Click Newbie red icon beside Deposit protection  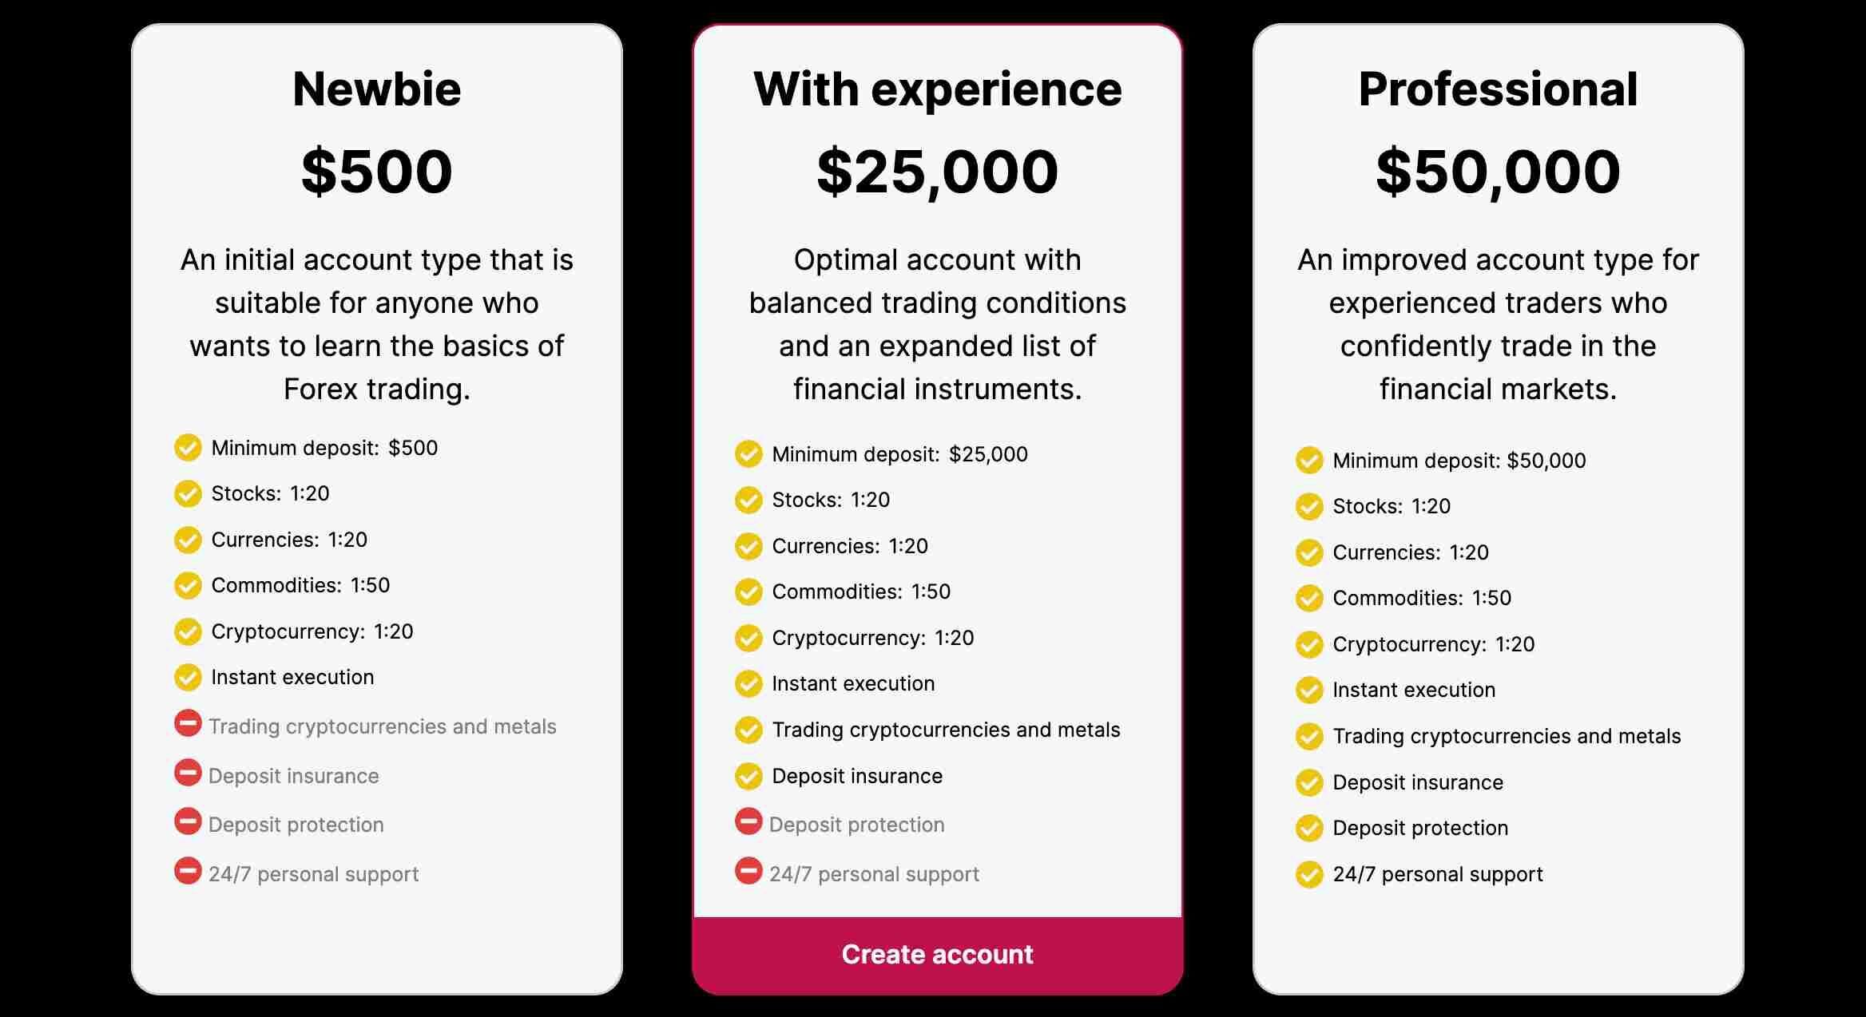[x=188, y=821]
